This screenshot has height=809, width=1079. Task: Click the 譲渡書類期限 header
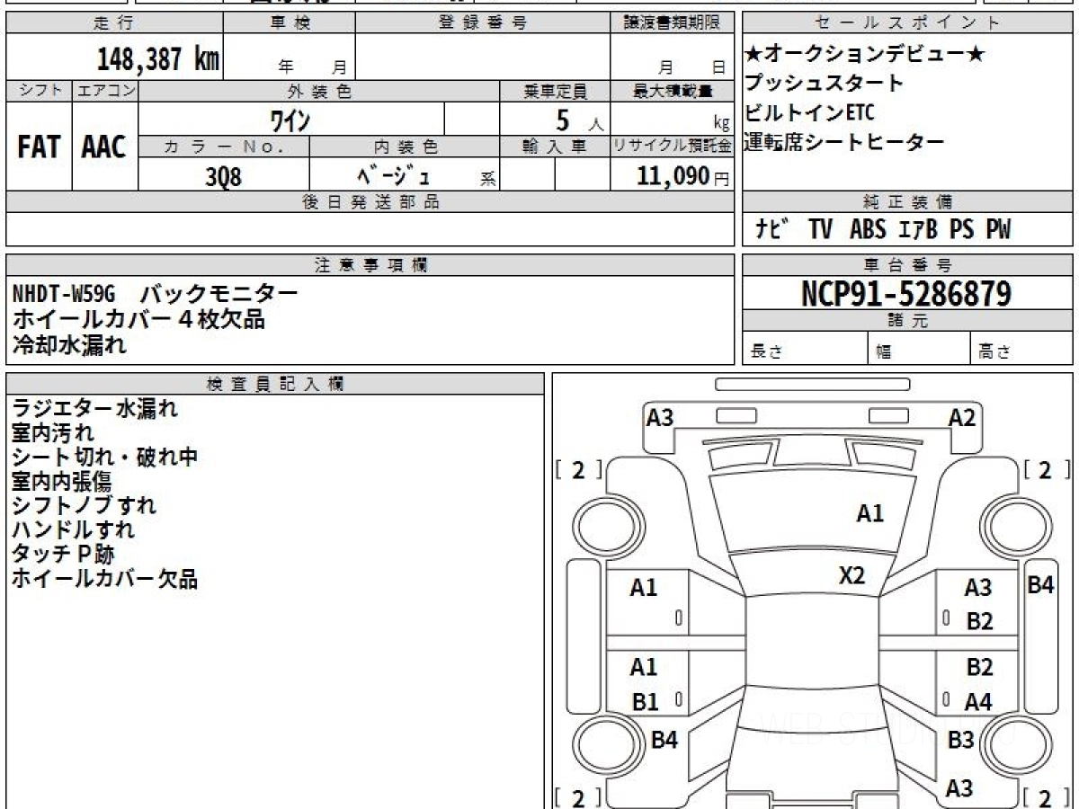coord(672,23)
